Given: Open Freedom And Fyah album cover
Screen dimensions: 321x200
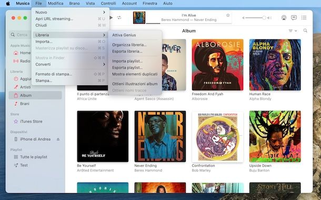Looking at the screenshot, I should (218, 65).
